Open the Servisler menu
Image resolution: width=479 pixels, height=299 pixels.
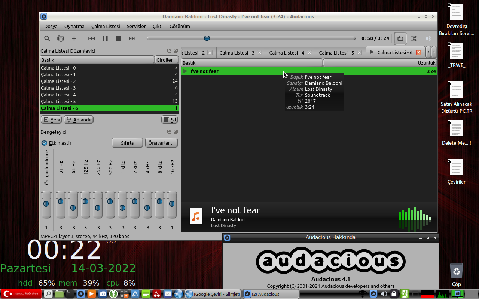pyautogui.click(x=136, y=27)
